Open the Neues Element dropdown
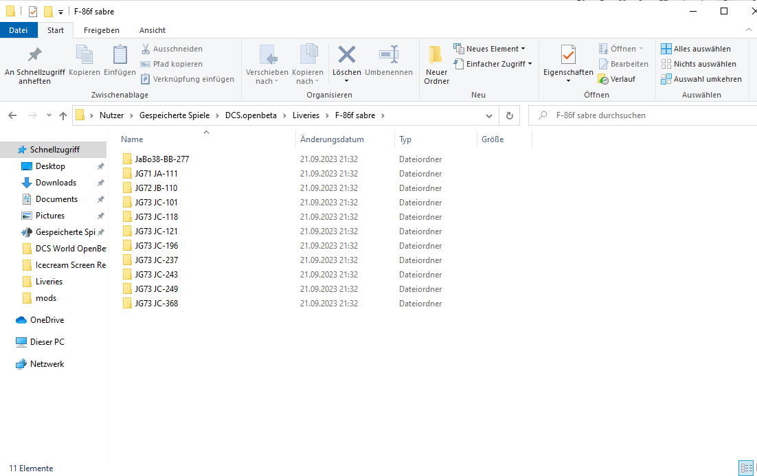Image resolution: width=757 pixels, height=476 pixels. coord(490,49)
